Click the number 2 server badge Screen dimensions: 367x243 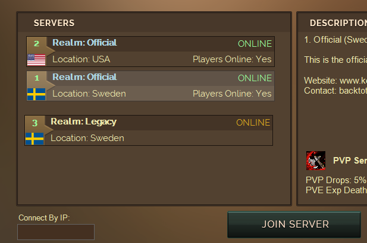tap(36, 43)
